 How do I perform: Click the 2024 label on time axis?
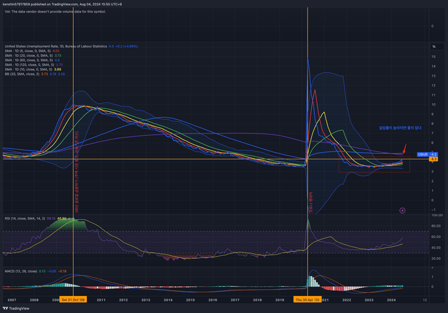(x=391, y=300)
